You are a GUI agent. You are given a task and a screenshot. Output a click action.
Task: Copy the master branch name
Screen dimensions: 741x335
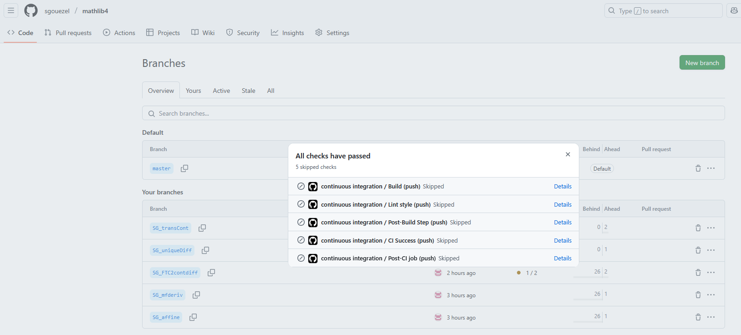point(184,168)
